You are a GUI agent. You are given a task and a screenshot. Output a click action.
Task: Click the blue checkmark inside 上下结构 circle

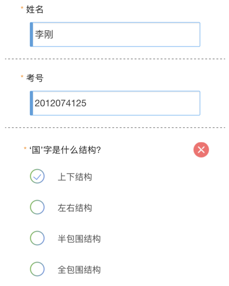click(37, 177)
